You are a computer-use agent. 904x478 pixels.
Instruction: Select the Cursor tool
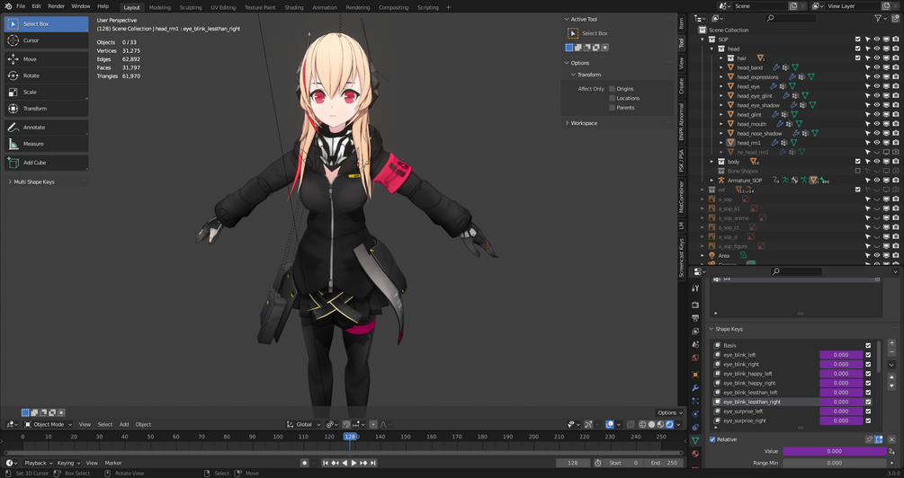point(46,40)
